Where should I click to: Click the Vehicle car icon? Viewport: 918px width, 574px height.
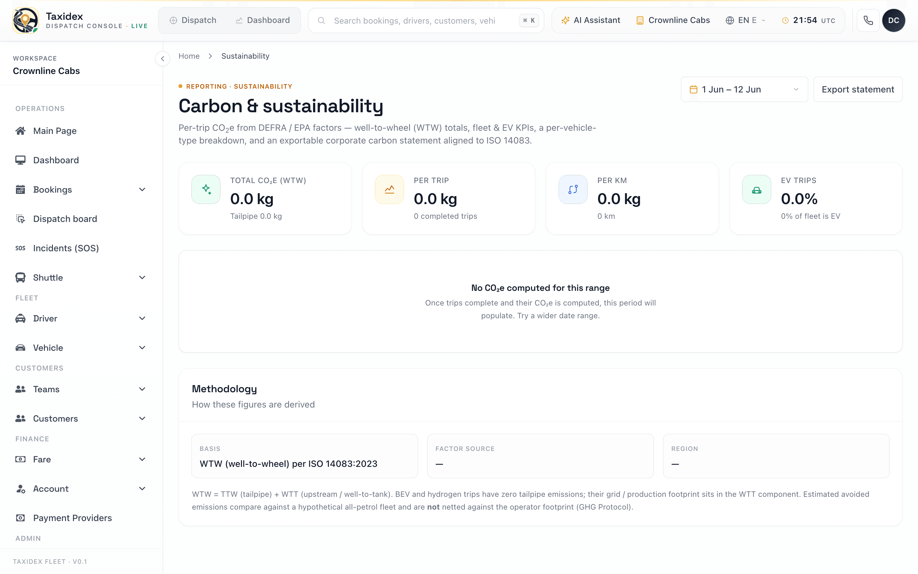[x=20, y=348]
